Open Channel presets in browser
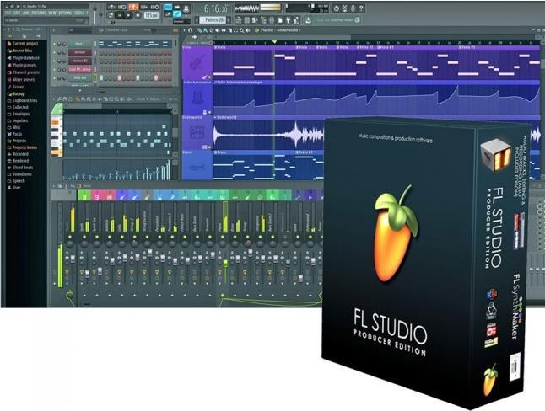 click(x=24, y=72)
